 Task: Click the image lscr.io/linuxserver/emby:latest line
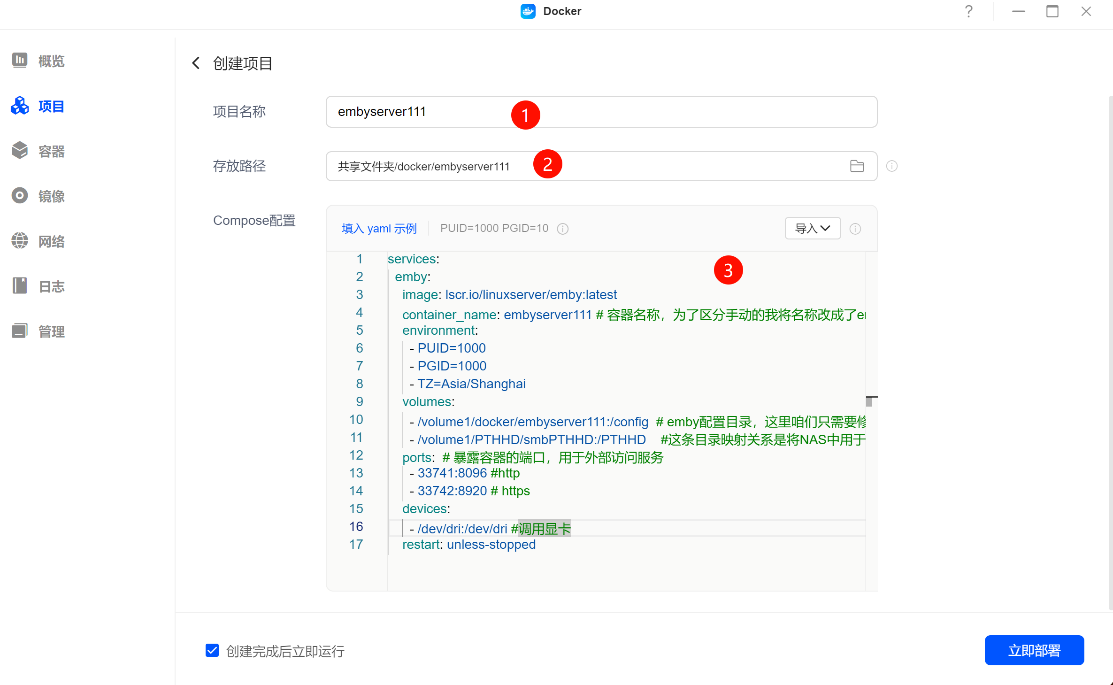click(x=509, y=294)
